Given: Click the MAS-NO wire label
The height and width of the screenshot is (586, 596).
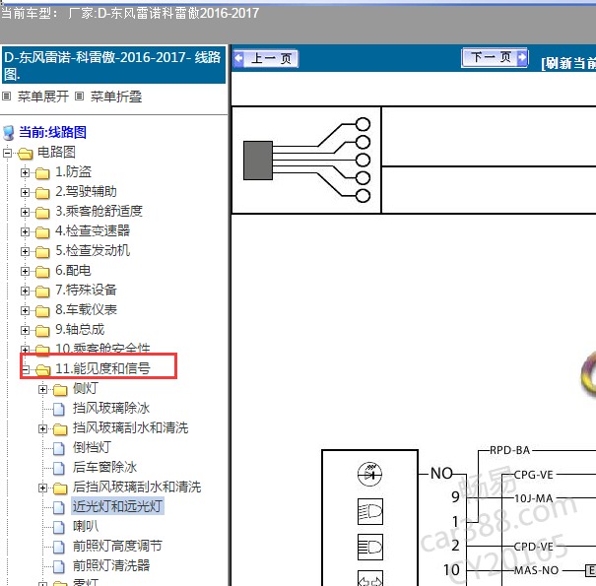Looking at the screenshot, I should click(536, 570).
